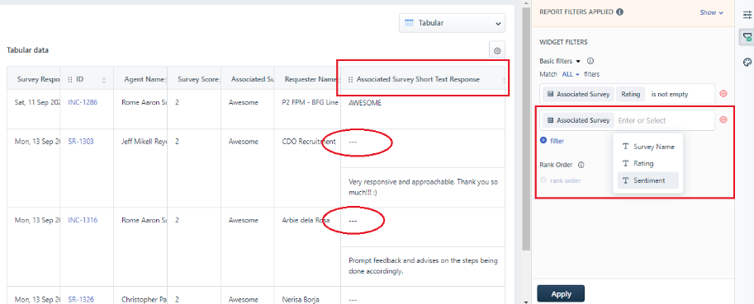
Task: Click the 'is not empty' filter condition
Action: click(x=670, y=94)
